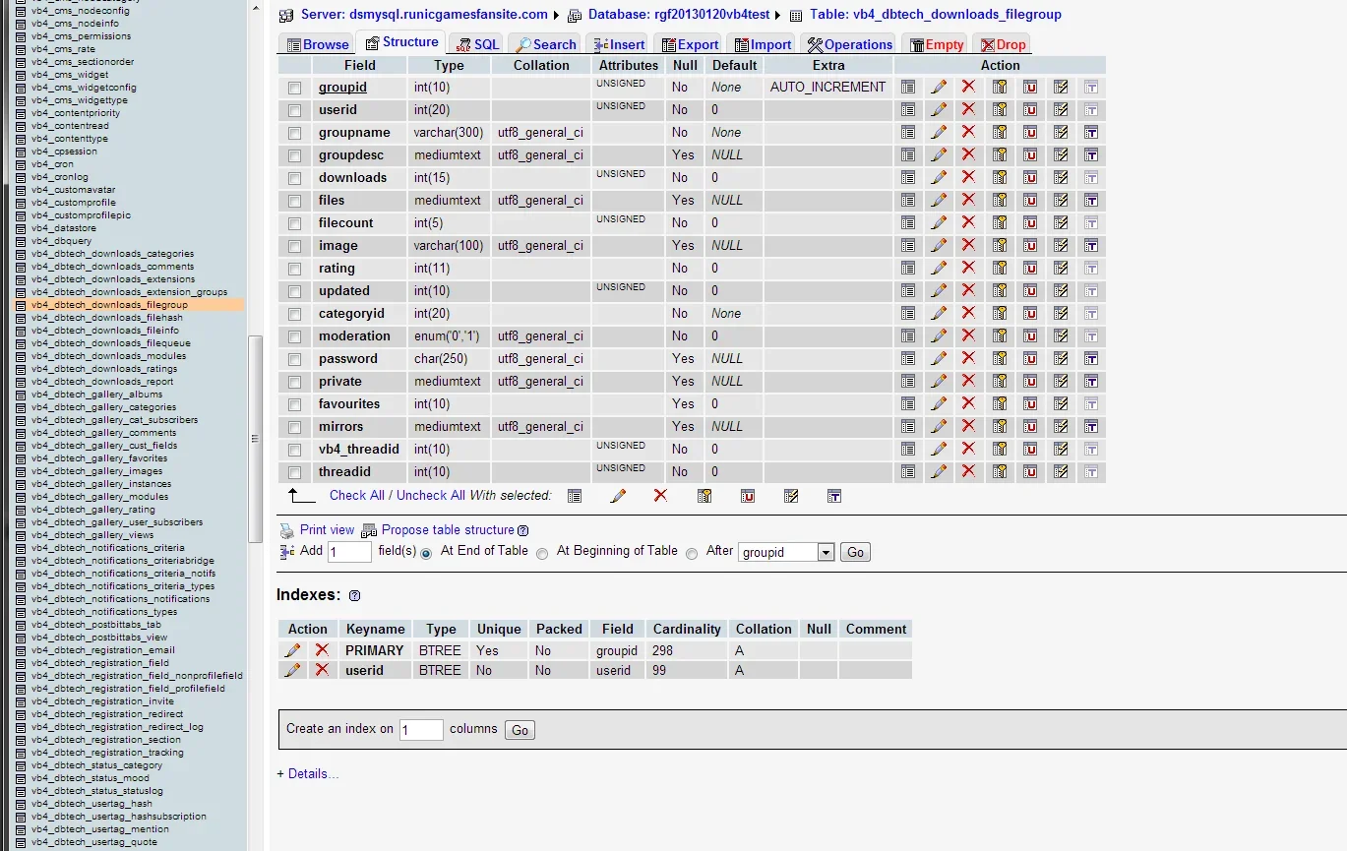Click With selected Primary key icon
Viewport: 1347px width, 851px height.
click(x=704, y=496)
